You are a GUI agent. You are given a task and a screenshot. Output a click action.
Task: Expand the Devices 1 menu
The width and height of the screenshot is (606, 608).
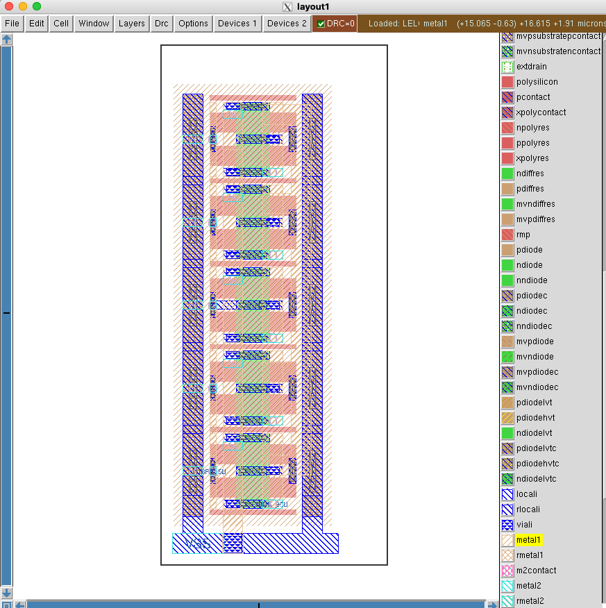pyautogui.click(x=237, y=24)
